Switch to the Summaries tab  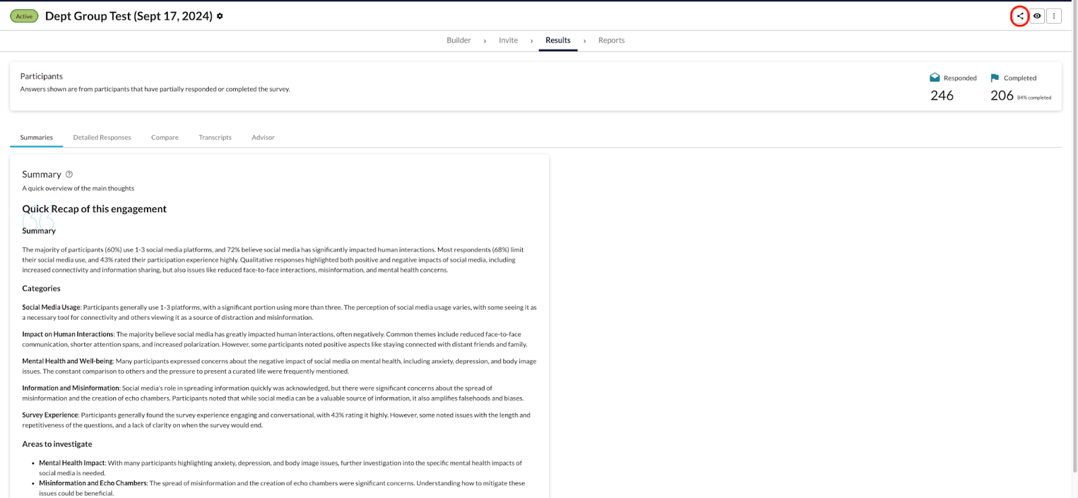36,137
